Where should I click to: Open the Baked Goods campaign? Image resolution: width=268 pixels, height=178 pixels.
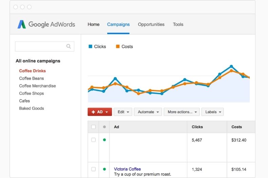(x=32, y=108)
